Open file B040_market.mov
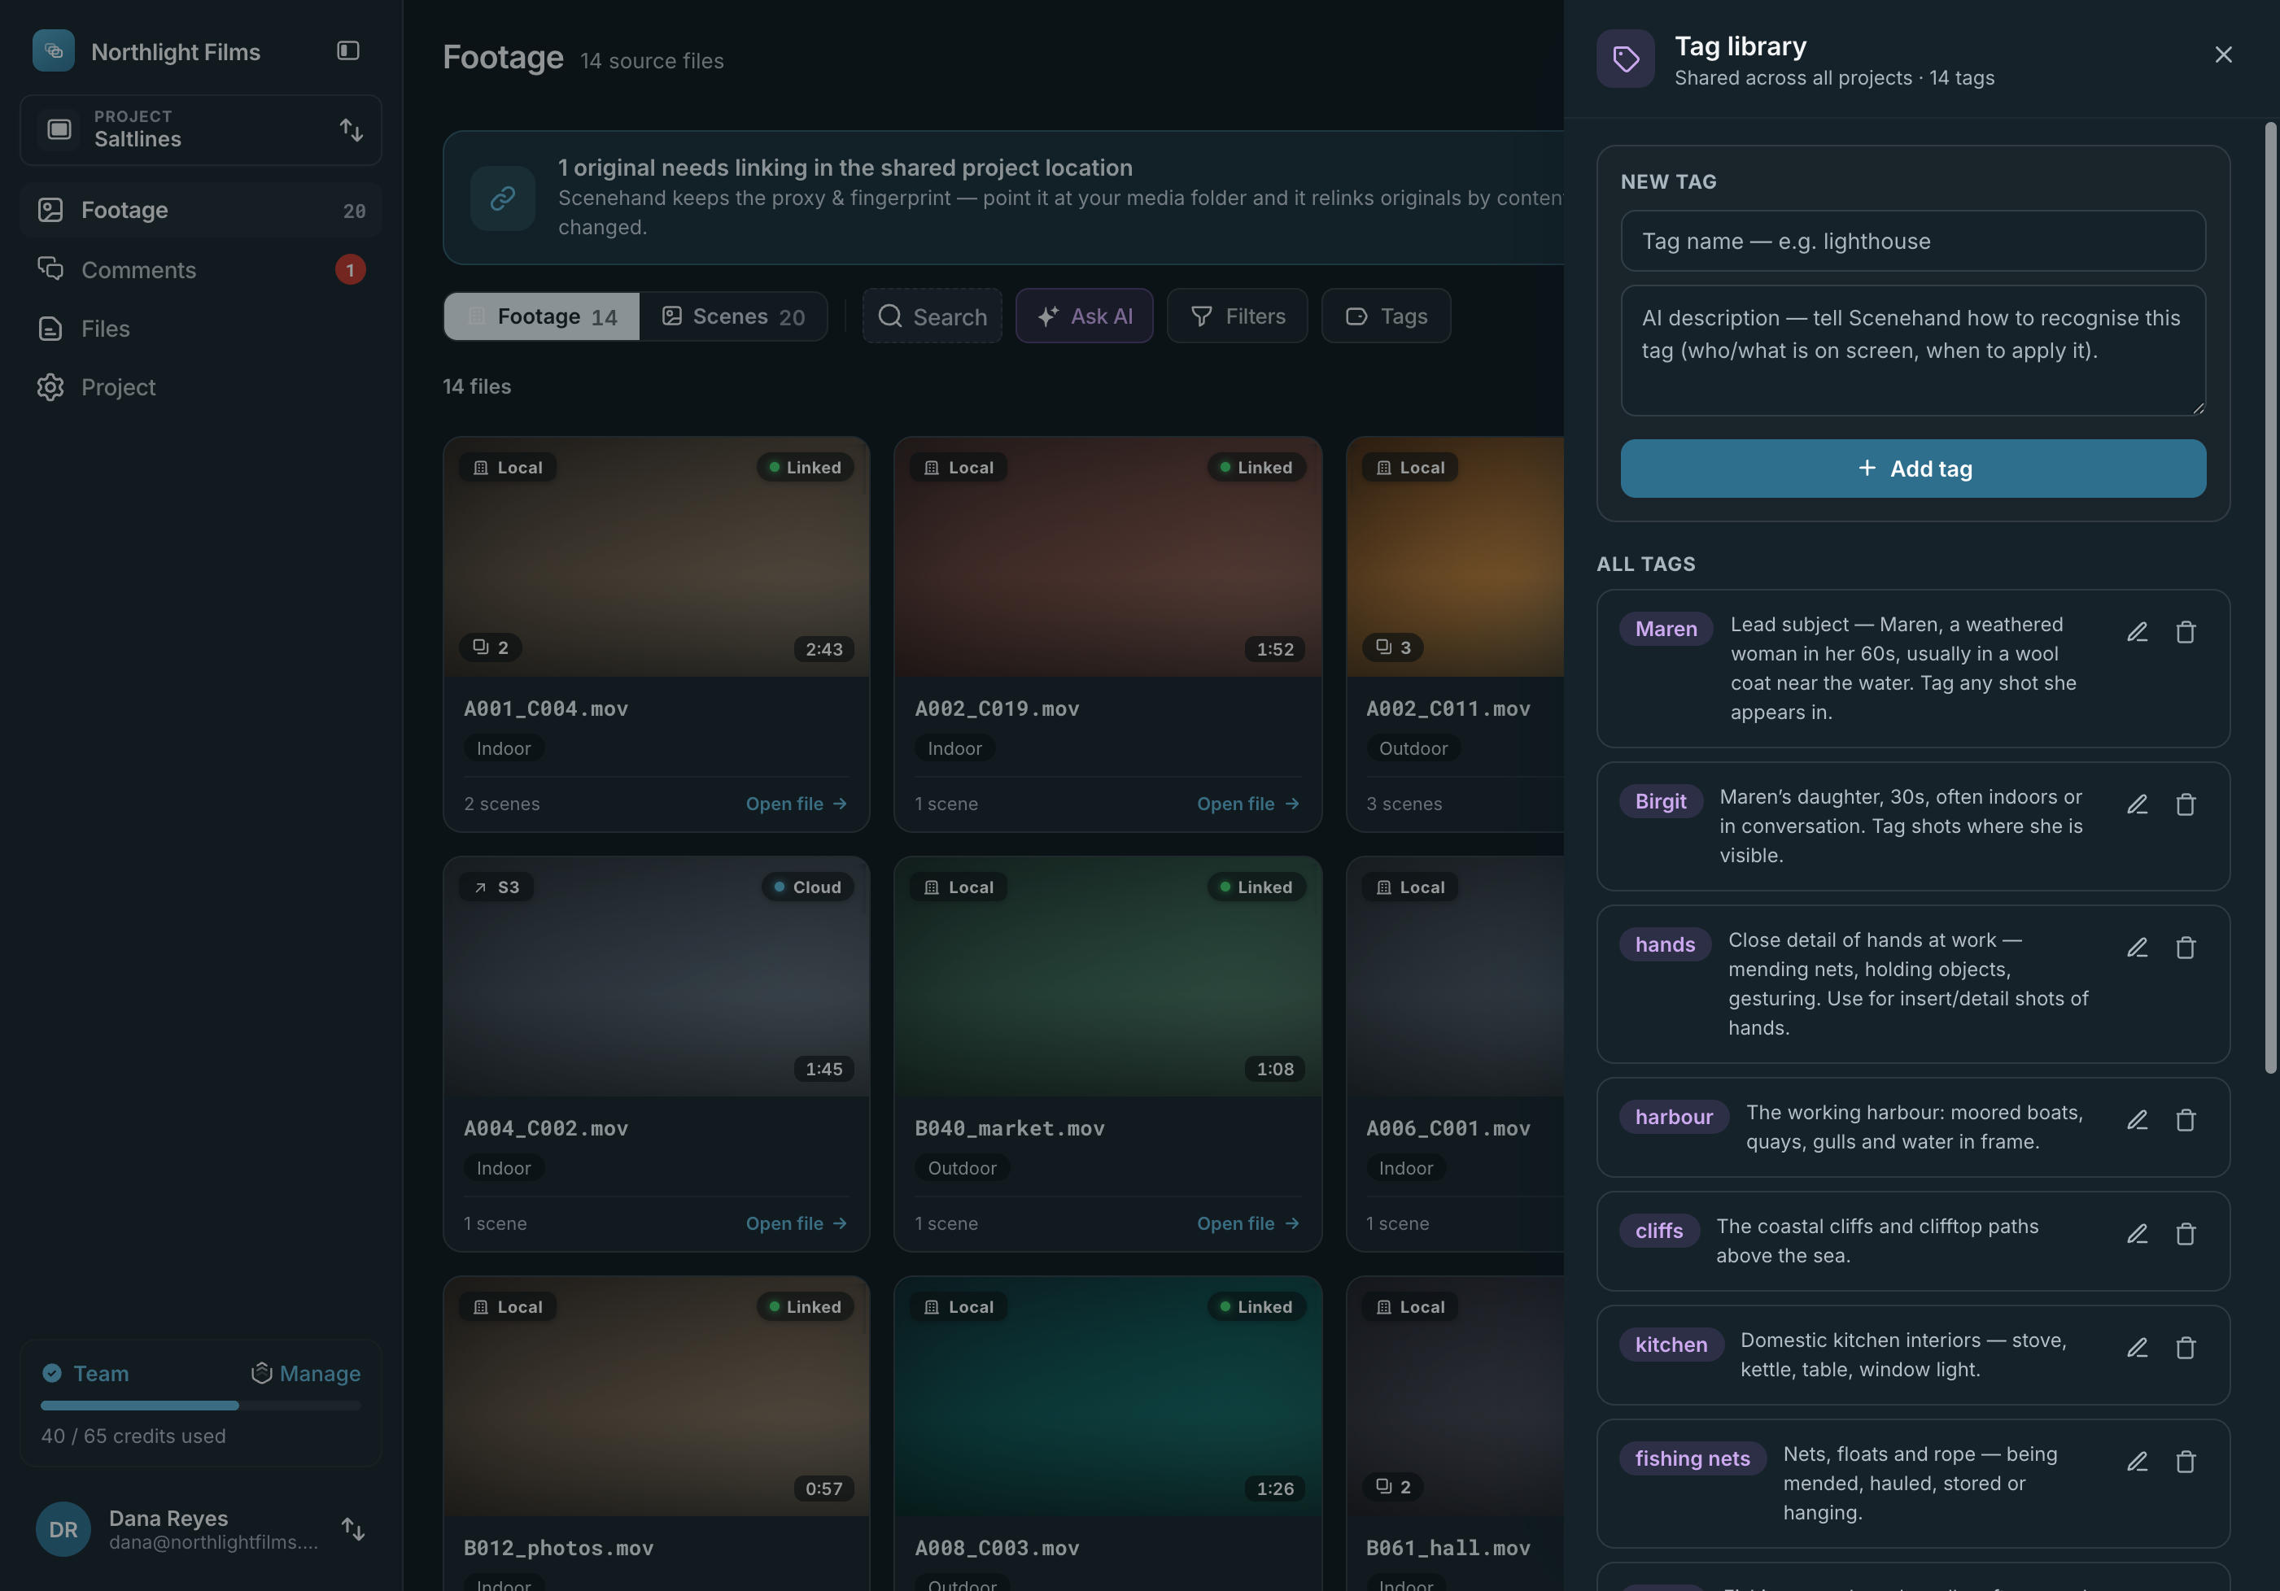2280x1591 pixels. [1247, 1224]
